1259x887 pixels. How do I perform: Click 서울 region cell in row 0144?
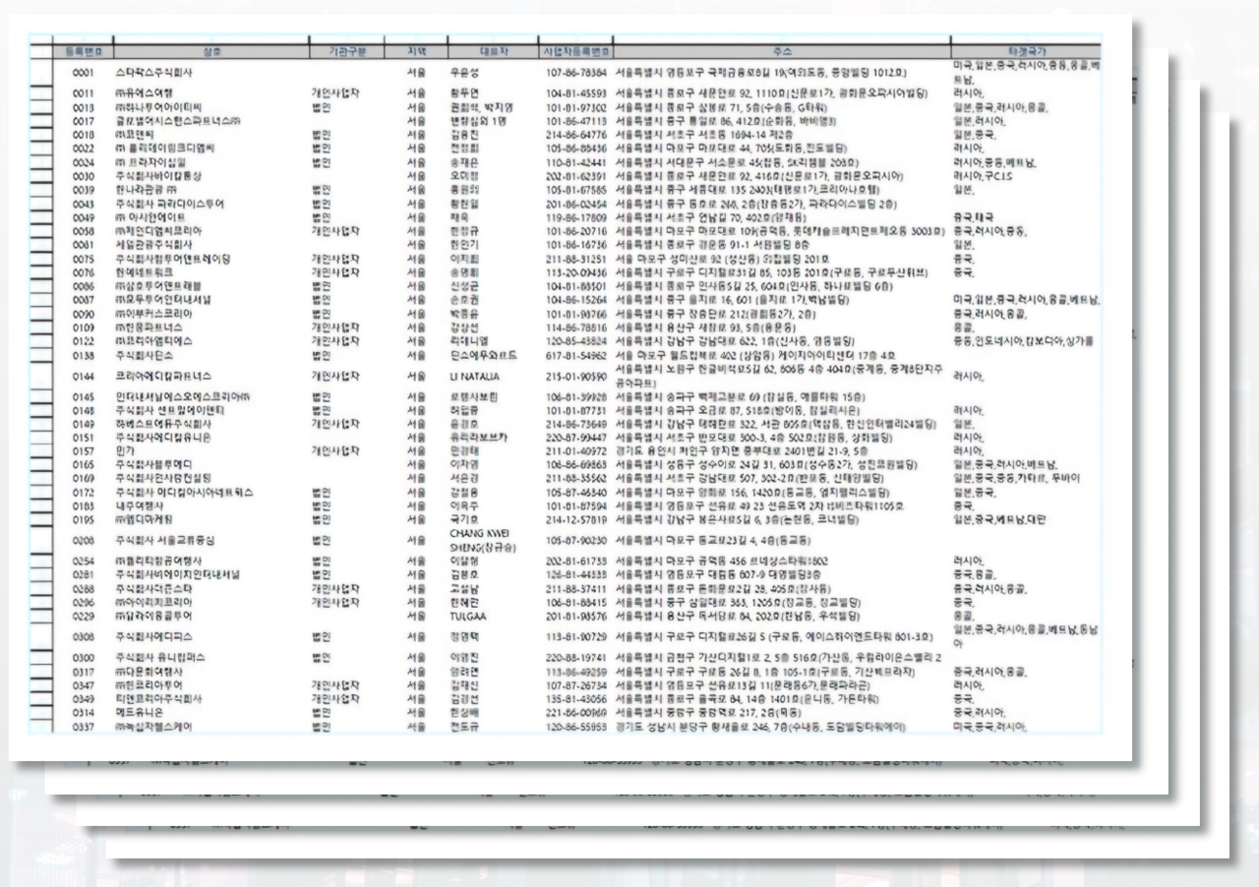point(415,376)
